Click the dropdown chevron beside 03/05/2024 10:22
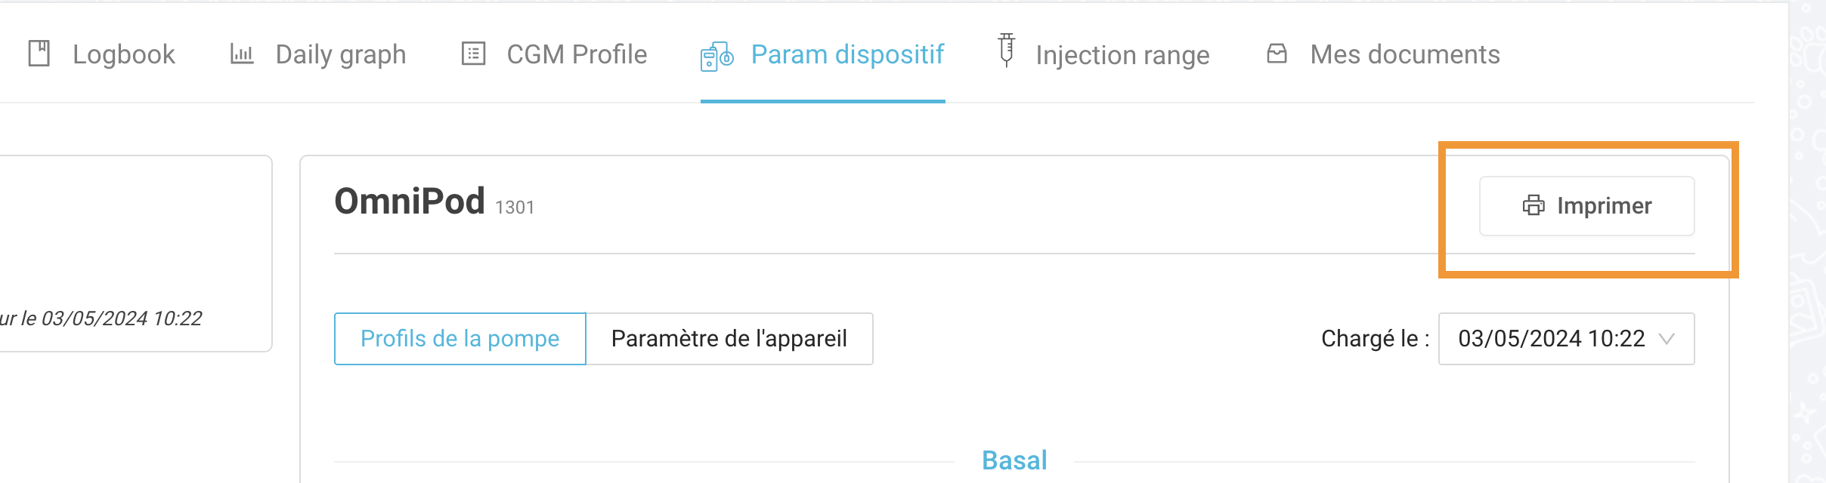Screen dimensions: 1826x483 coord(1667,339)
